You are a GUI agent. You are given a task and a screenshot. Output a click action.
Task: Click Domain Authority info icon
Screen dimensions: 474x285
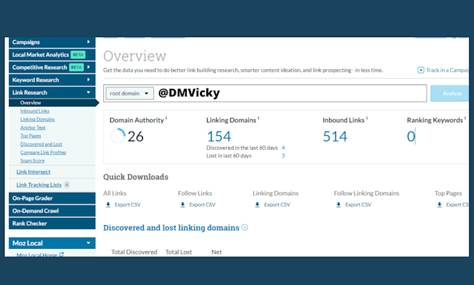coord(167,117)
